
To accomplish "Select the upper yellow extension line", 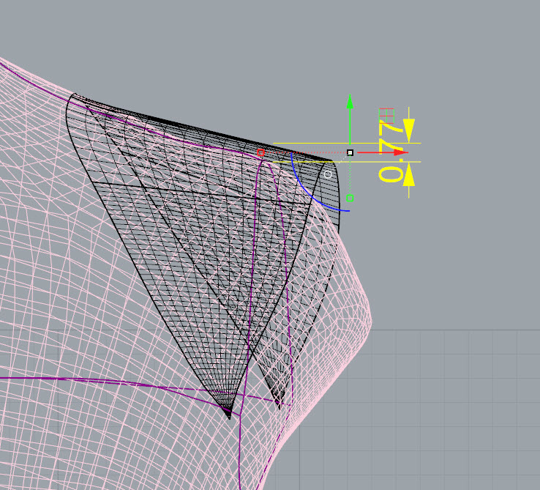I will pos(347,143).
